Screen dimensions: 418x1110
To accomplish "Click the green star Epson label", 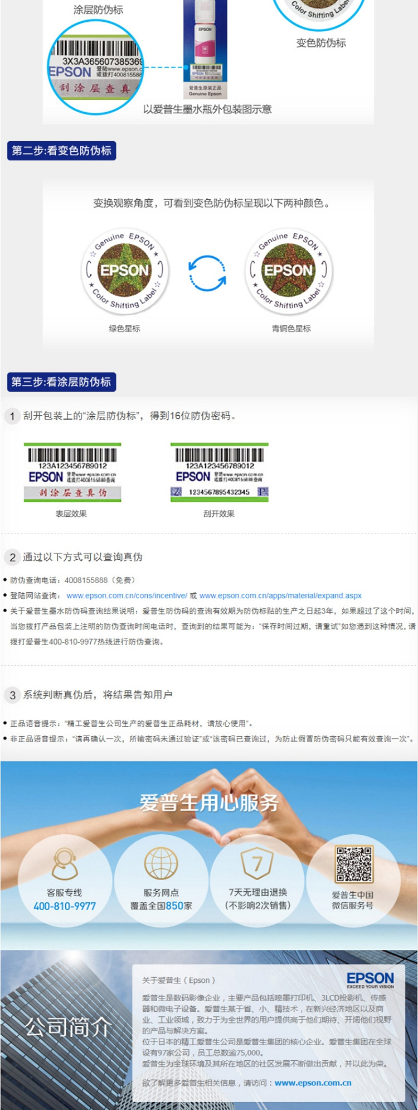I will point(125,271).
